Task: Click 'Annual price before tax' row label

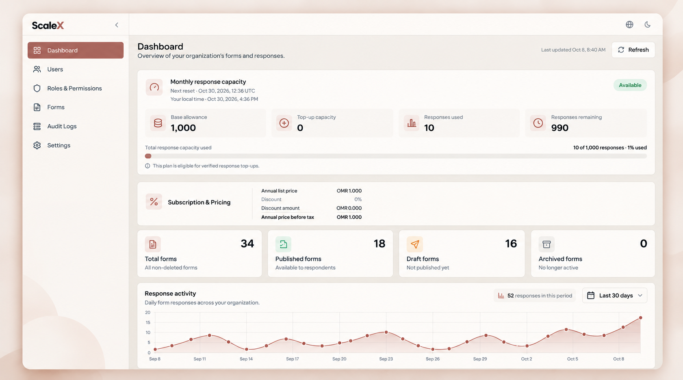Action: tap(288, 217)
